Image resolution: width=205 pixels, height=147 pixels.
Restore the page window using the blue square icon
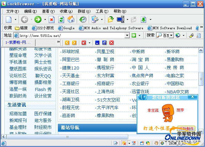click(104, 43)
